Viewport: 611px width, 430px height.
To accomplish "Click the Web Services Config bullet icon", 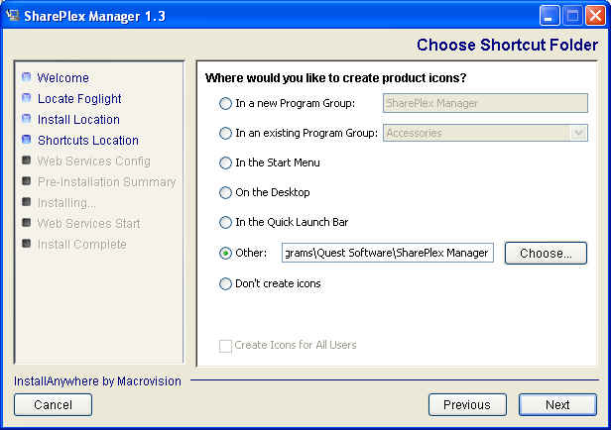I will pyautogui.click(x=27, y=160).
